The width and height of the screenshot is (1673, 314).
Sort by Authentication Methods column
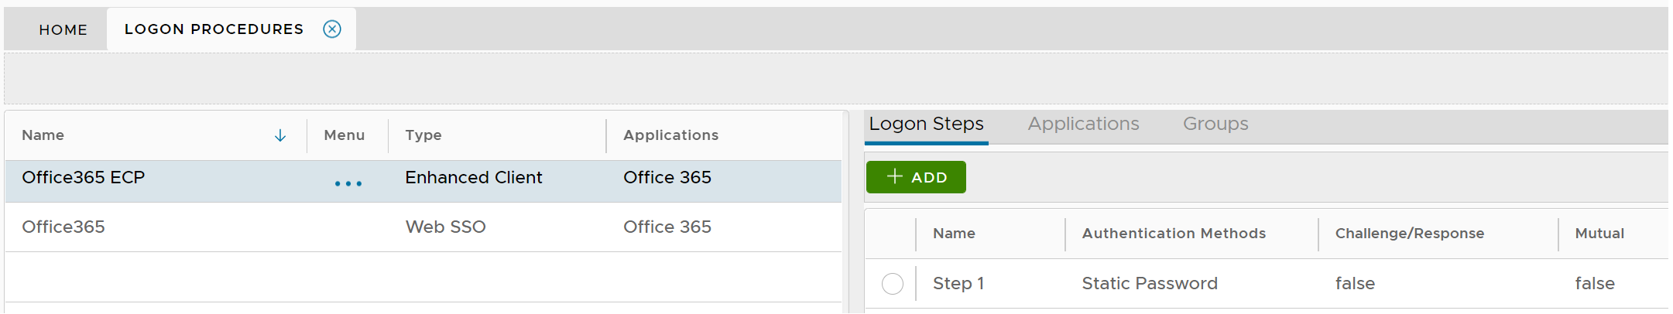1174,234
